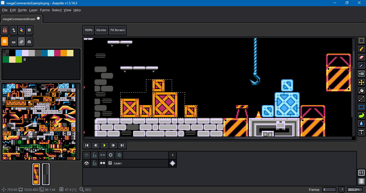Pick the orange palette color
The height and width of the screenshot is (193, 366).
click(x=64, y=53)
